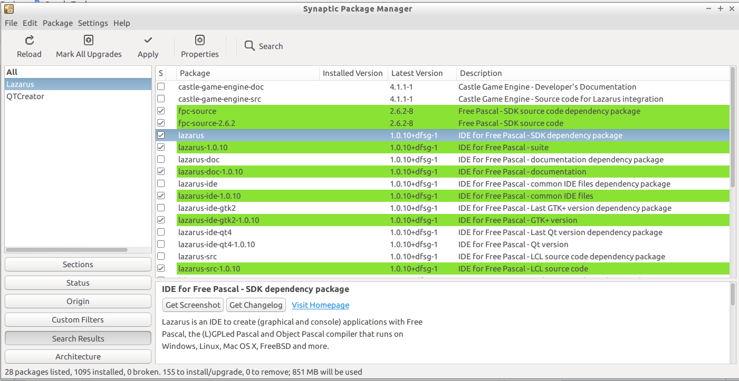Click the Synaptic window title icon

[9, 8]
